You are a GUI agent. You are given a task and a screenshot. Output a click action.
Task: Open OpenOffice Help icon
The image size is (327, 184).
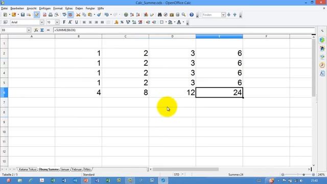(192, 15)
